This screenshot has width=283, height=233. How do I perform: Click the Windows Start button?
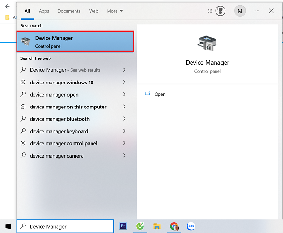8,226
